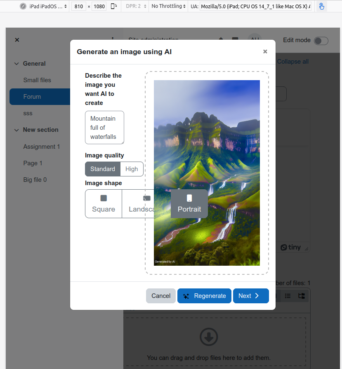Click the UA string input field
342x369 pixels.
255,6
